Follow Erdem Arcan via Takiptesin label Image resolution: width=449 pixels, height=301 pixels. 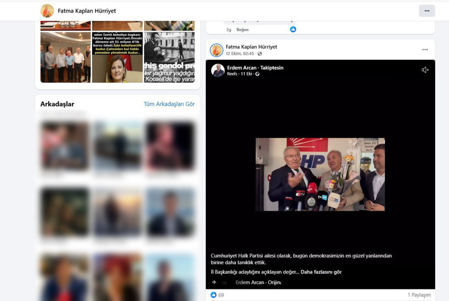(x=272, y=68)
